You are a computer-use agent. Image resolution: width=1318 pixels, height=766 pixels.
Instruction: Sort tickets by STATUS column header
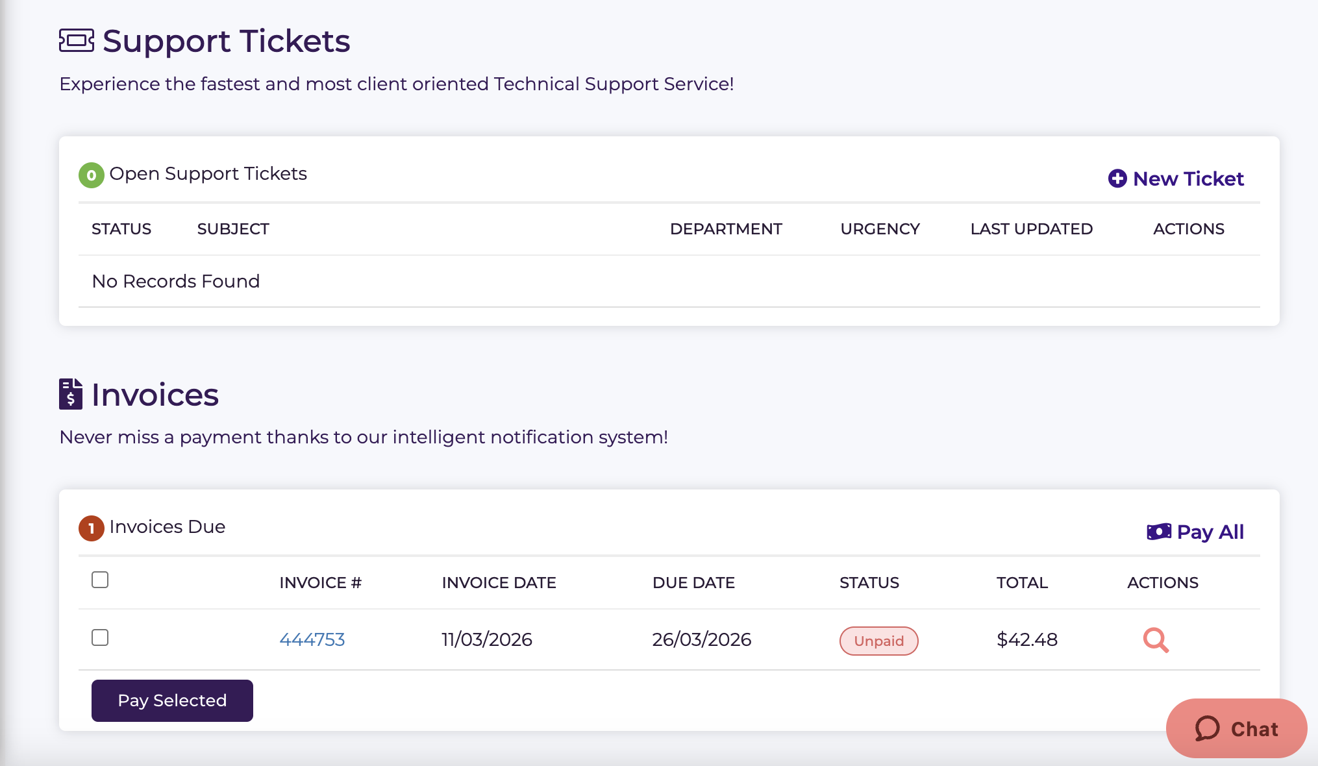121,229
